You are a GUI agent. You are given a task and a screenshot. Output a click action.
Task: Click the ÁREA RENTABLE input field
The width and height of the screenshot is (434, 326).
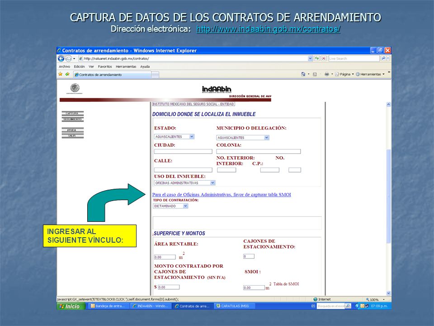pos(165,257)
